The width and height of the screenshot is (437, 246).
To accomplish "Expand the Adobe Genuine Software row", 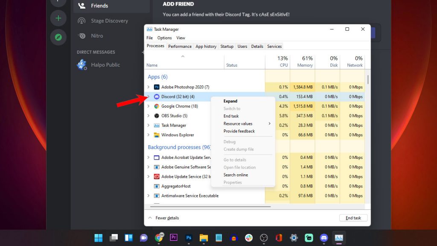I will click(x=149, y=167).
